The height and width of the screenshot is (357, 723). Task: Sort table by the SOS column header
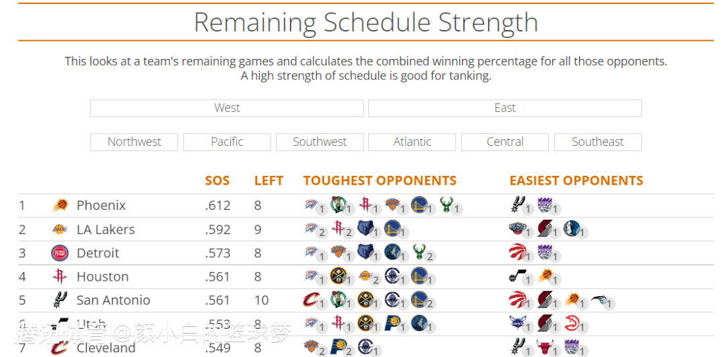[217, 181]
